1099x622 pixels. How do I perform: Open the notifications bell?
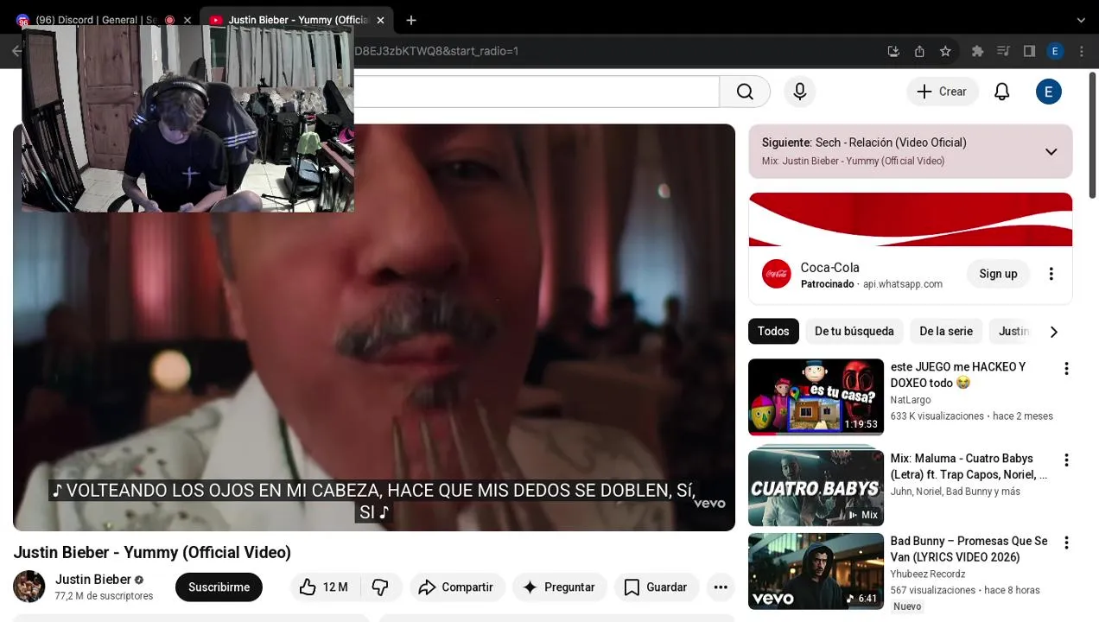pyautogui.click(x=1002, y=92)
